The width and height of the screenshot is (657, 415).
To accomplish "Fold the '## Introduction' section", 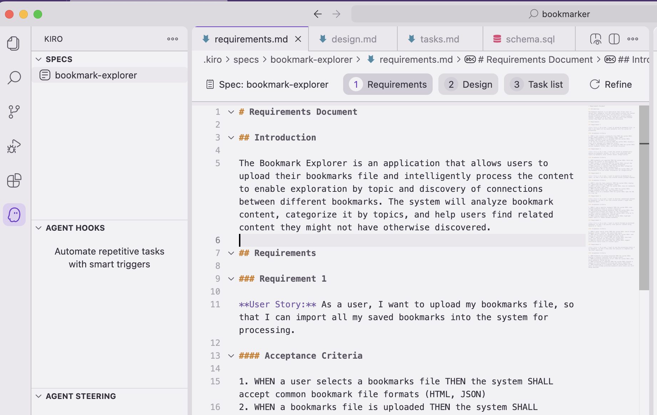I will (x=231, y=138).
